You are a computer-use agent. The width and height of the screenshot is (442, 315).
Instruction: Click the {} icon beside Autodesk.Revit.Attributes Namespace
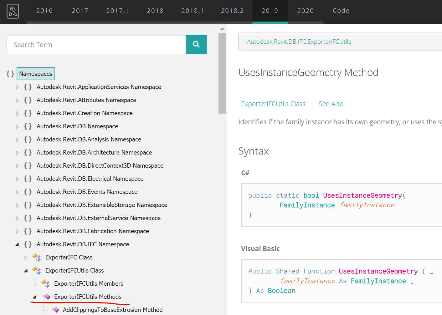(28, 100)
